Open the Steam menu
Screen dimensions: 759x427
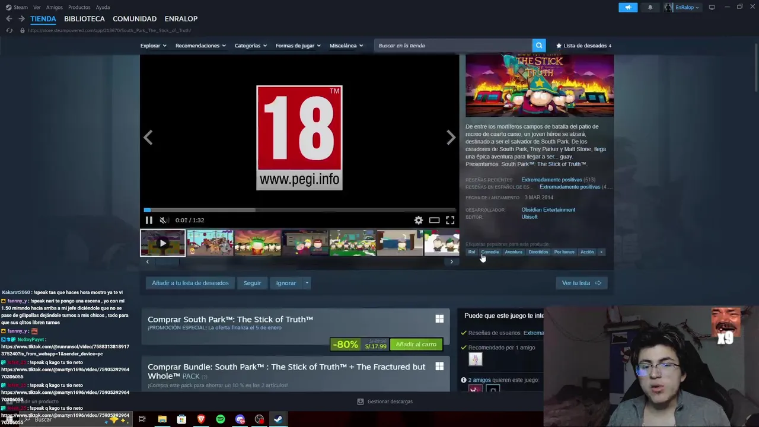tap(17, 7)
